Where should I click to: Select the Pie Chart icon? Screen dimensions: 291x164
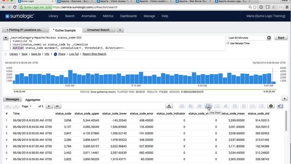point(226,106)
